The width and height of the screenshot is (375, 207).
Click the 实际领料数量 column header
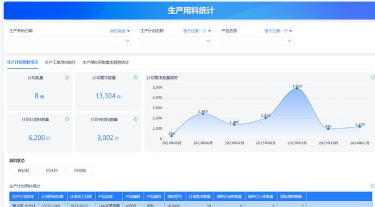(x=291, y=196)
